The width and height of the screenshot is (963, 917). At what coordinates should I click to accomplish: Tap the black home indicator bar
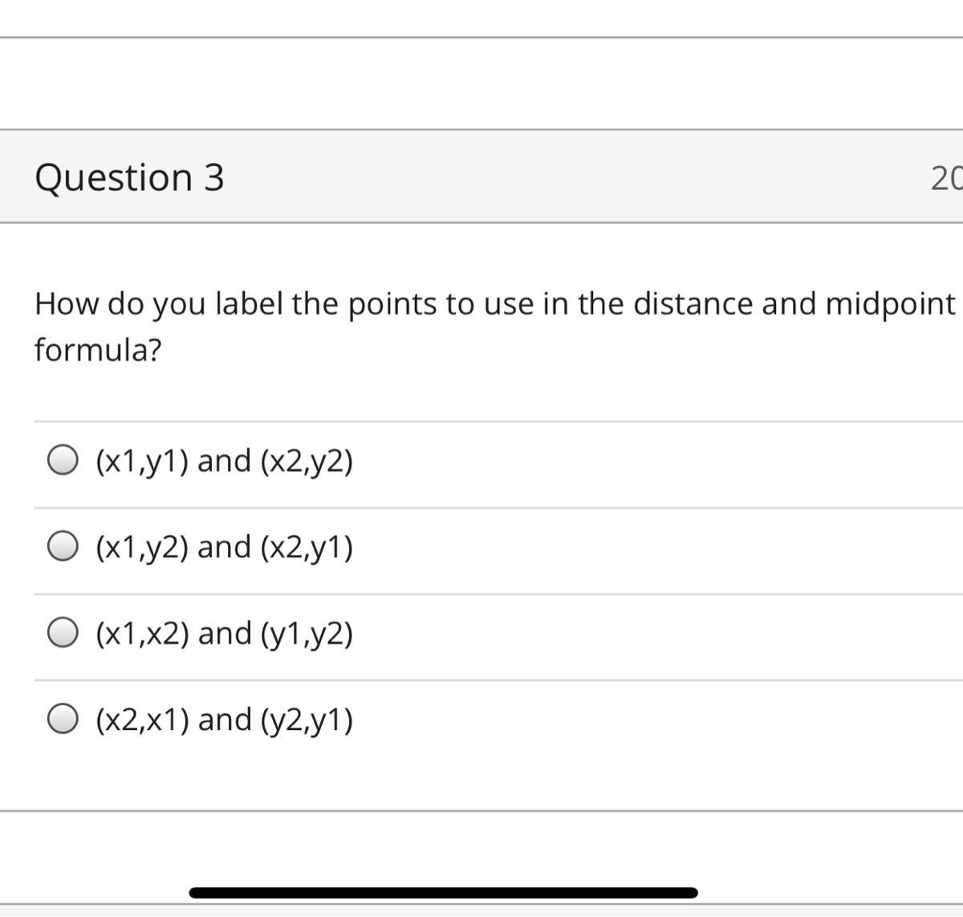tap(443, 892)
